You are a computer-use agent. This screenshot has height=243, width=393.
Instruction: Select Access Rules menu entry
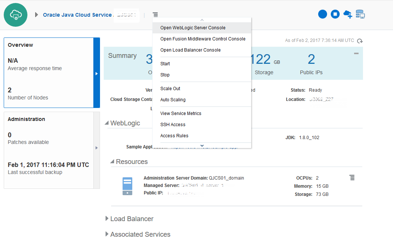tap(202, 135)
